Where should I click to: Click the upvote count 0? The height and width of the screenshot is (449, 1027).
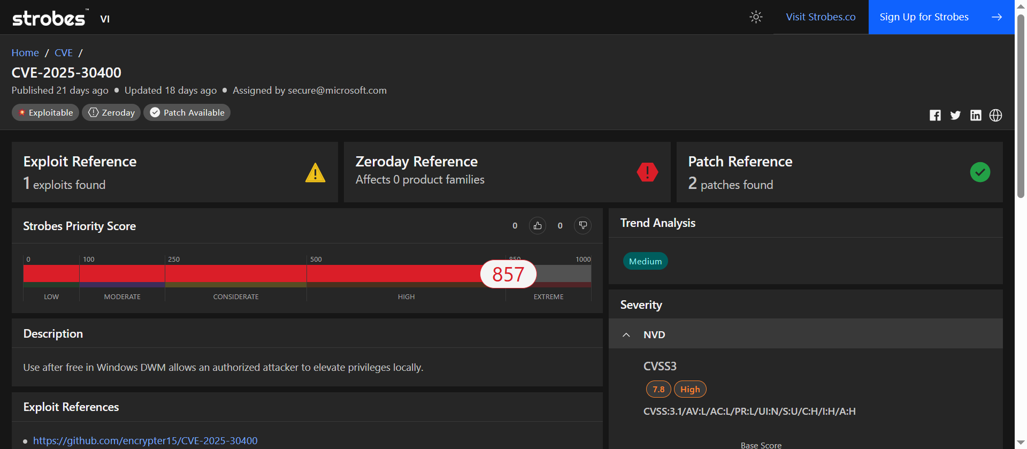[x=515, y=226]
